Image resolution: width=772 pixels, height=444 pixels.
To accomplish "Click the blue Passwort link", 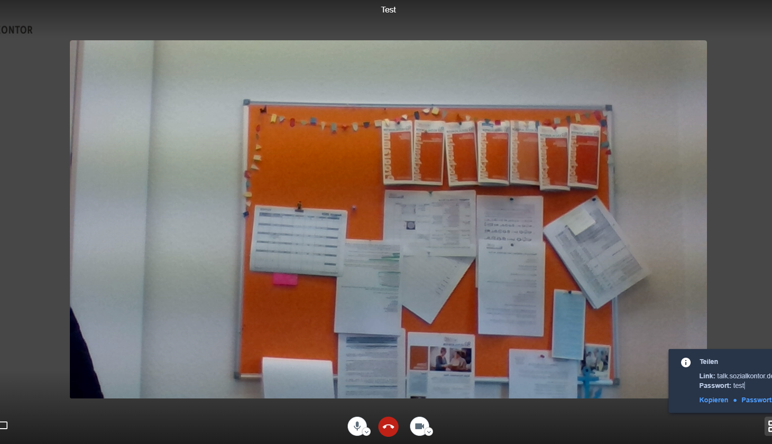I will coord(756,400).
